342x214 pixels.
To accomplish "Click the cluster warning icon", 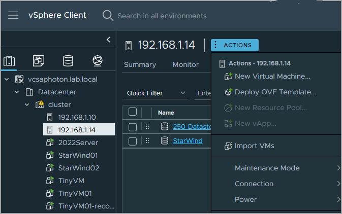I will [x=40, y=104].
